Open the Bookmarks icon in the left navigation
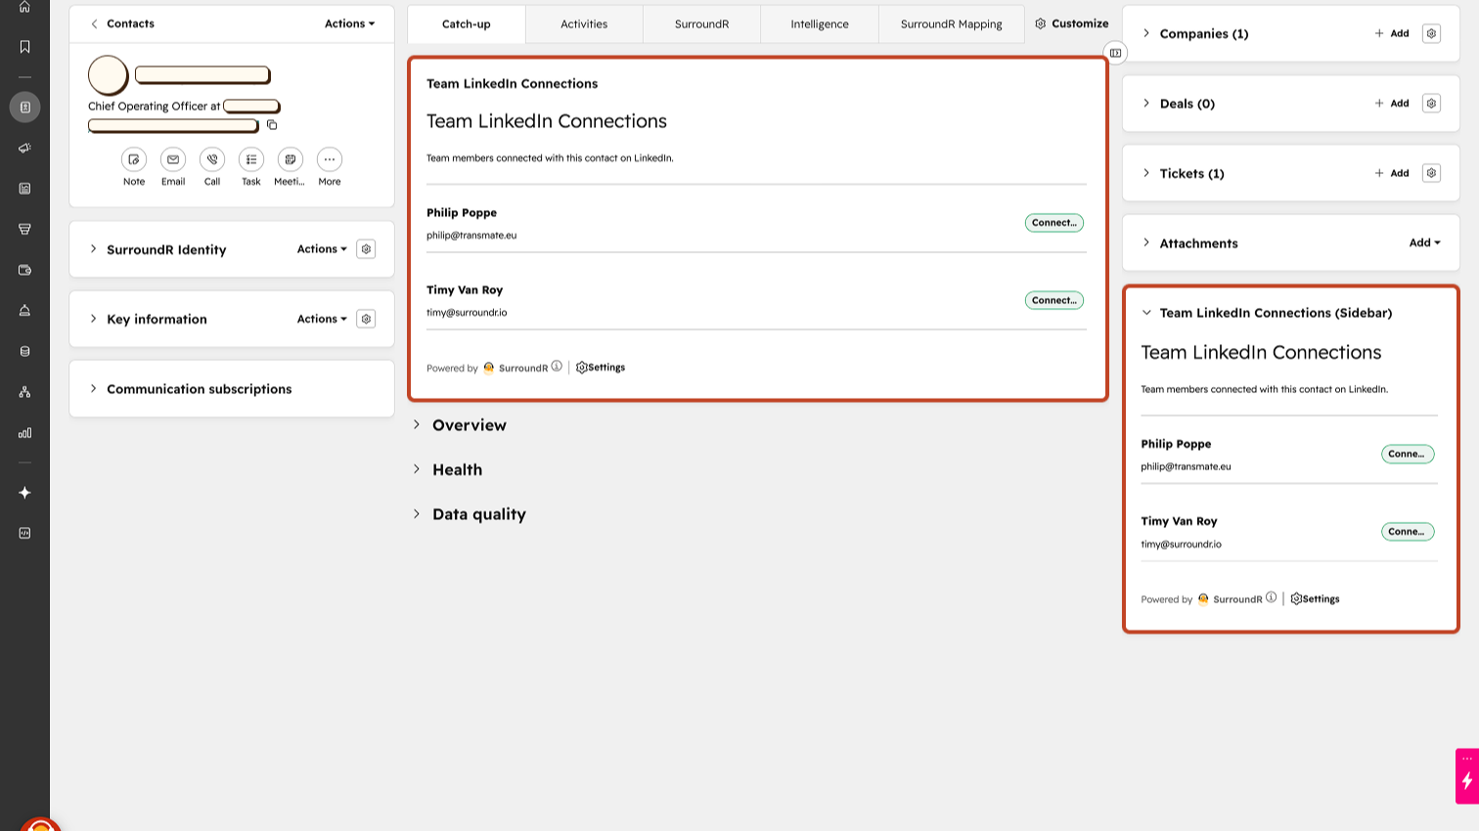The height and width of the screenshot is (831, 1479). [x=24, y=47]
